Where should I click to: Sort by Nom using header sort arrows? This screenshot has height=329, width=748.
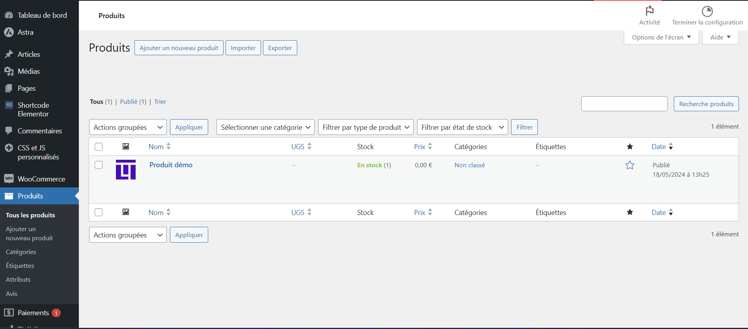pyautogui.click(x=168, y=146)
